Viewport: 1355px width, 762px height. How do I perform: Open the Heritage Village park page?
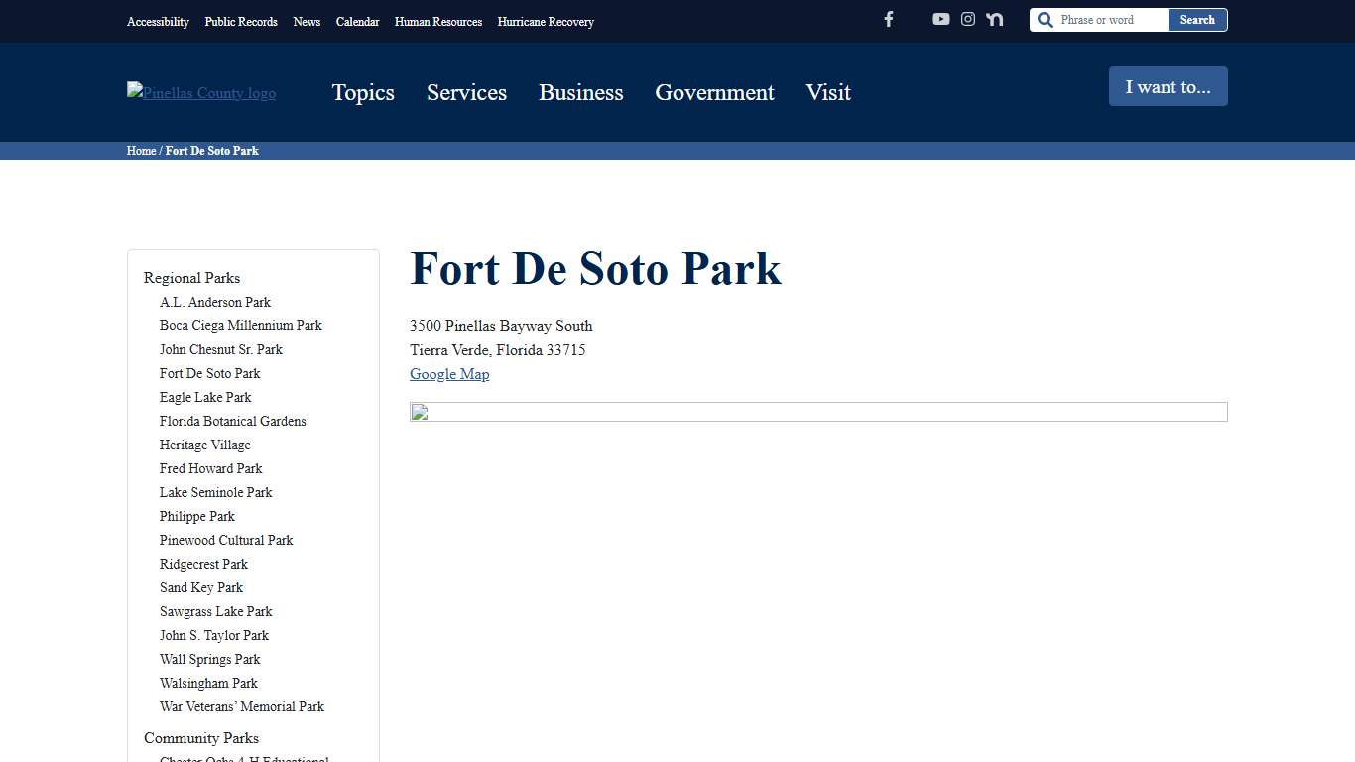(204, 444)
